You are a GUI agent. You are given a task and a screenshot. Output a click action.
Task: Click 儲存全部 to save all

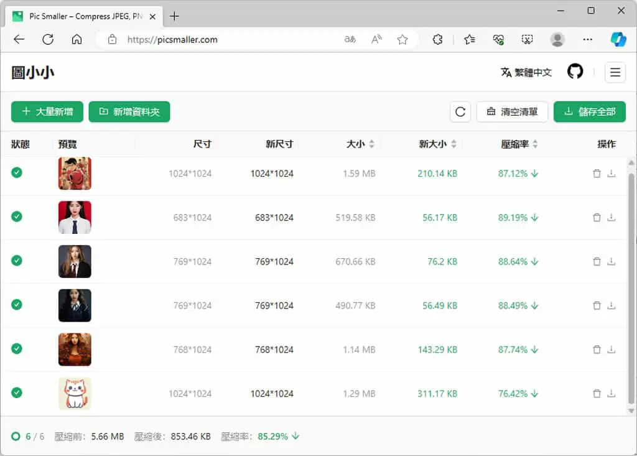point(590,112)
